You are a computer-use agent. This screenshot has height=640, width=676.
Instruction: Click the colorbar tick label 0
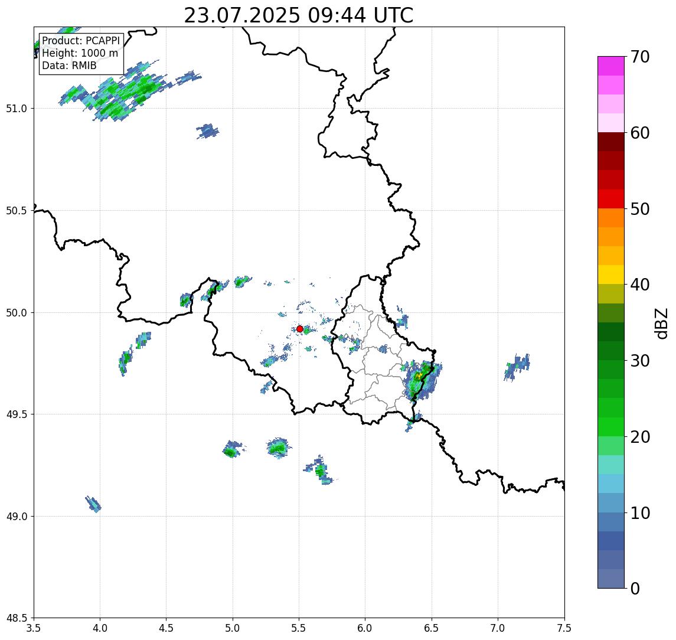[x=635, y=588]
